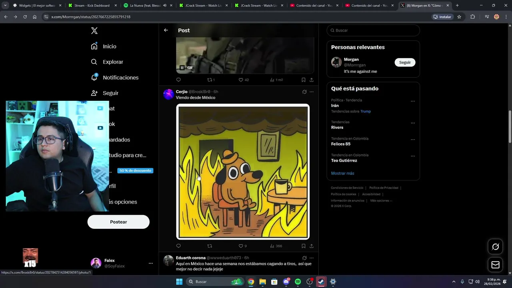Like the GIF post with 42 likes
This screenshot has height=288, width=512.
point(244,80)
